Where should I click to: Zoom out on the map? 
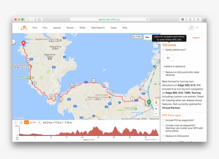(x=156, y=114)
